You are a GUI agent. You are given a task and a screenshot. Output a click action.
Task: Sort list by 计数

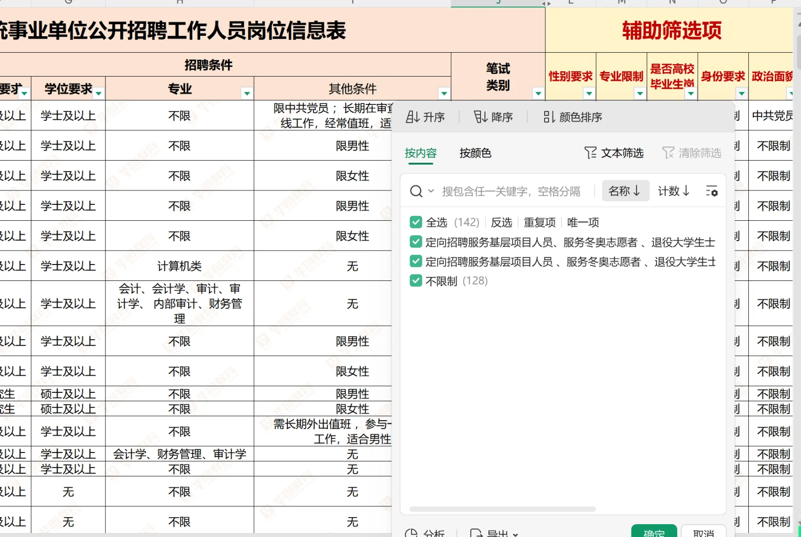(674, 191)
